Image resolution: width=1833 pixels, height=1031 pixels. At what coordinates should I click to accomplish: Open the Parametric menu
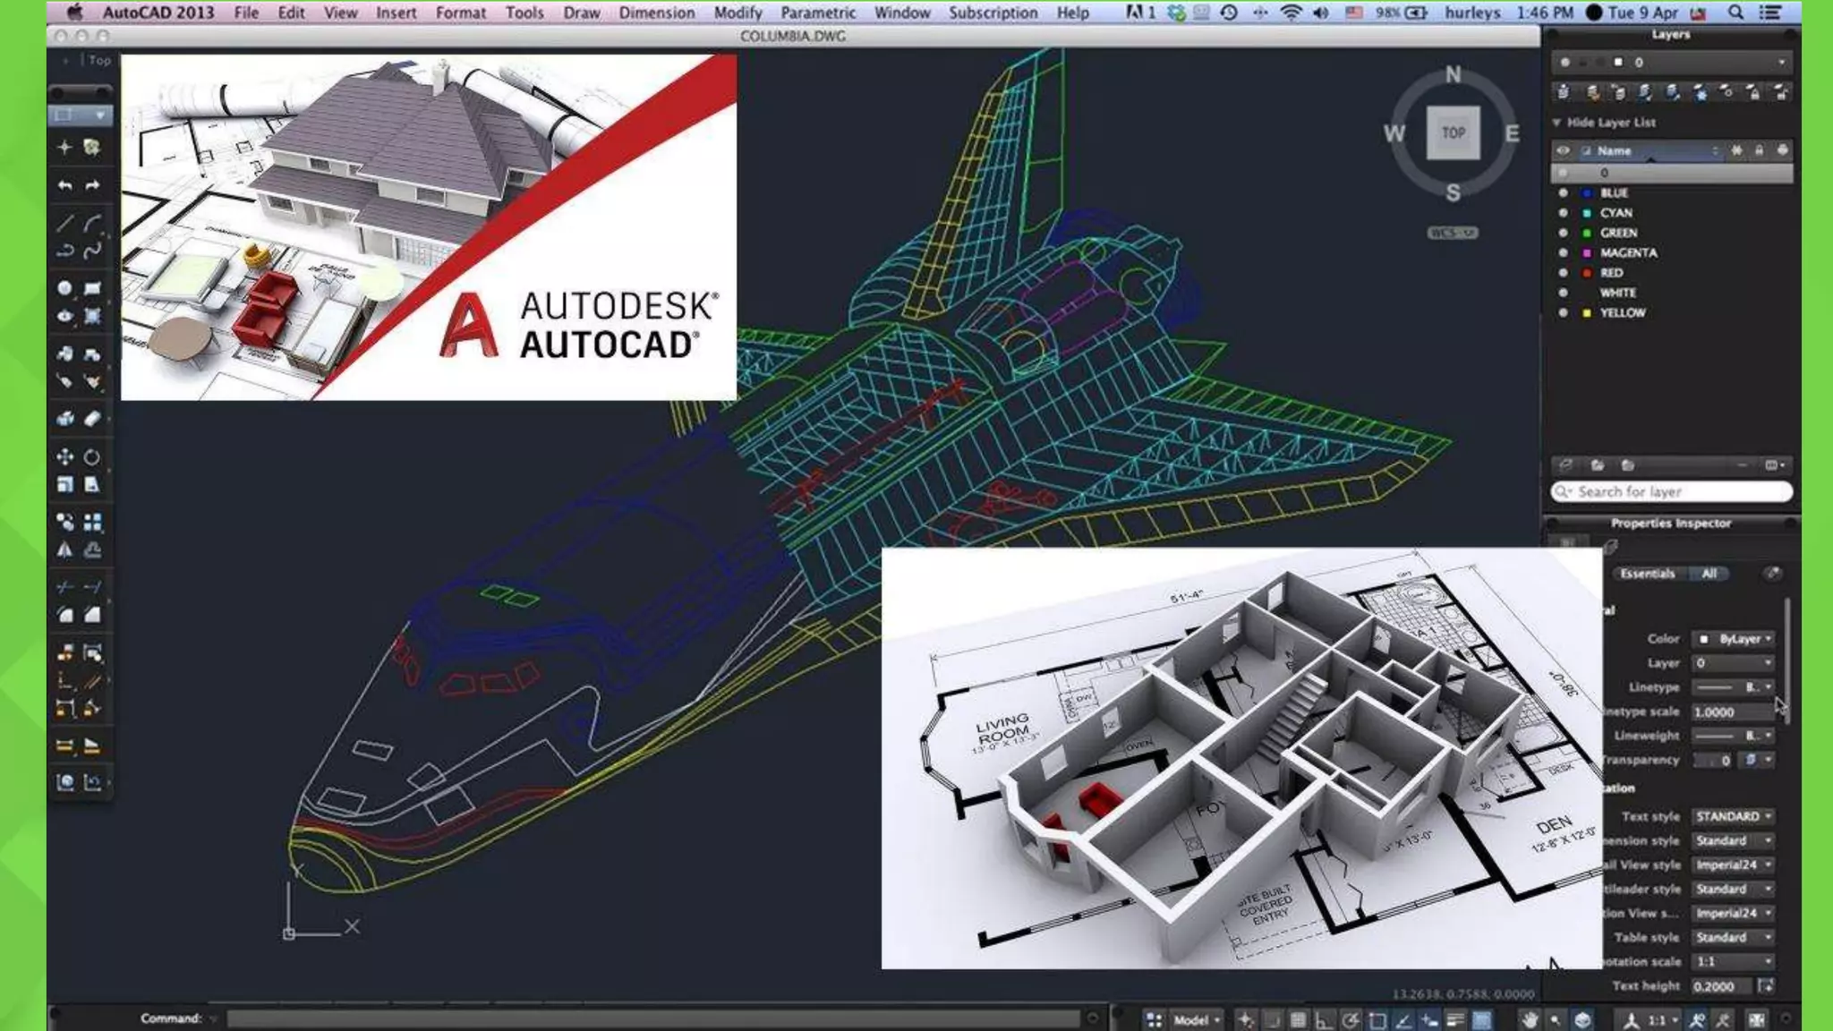coord(817,13)
